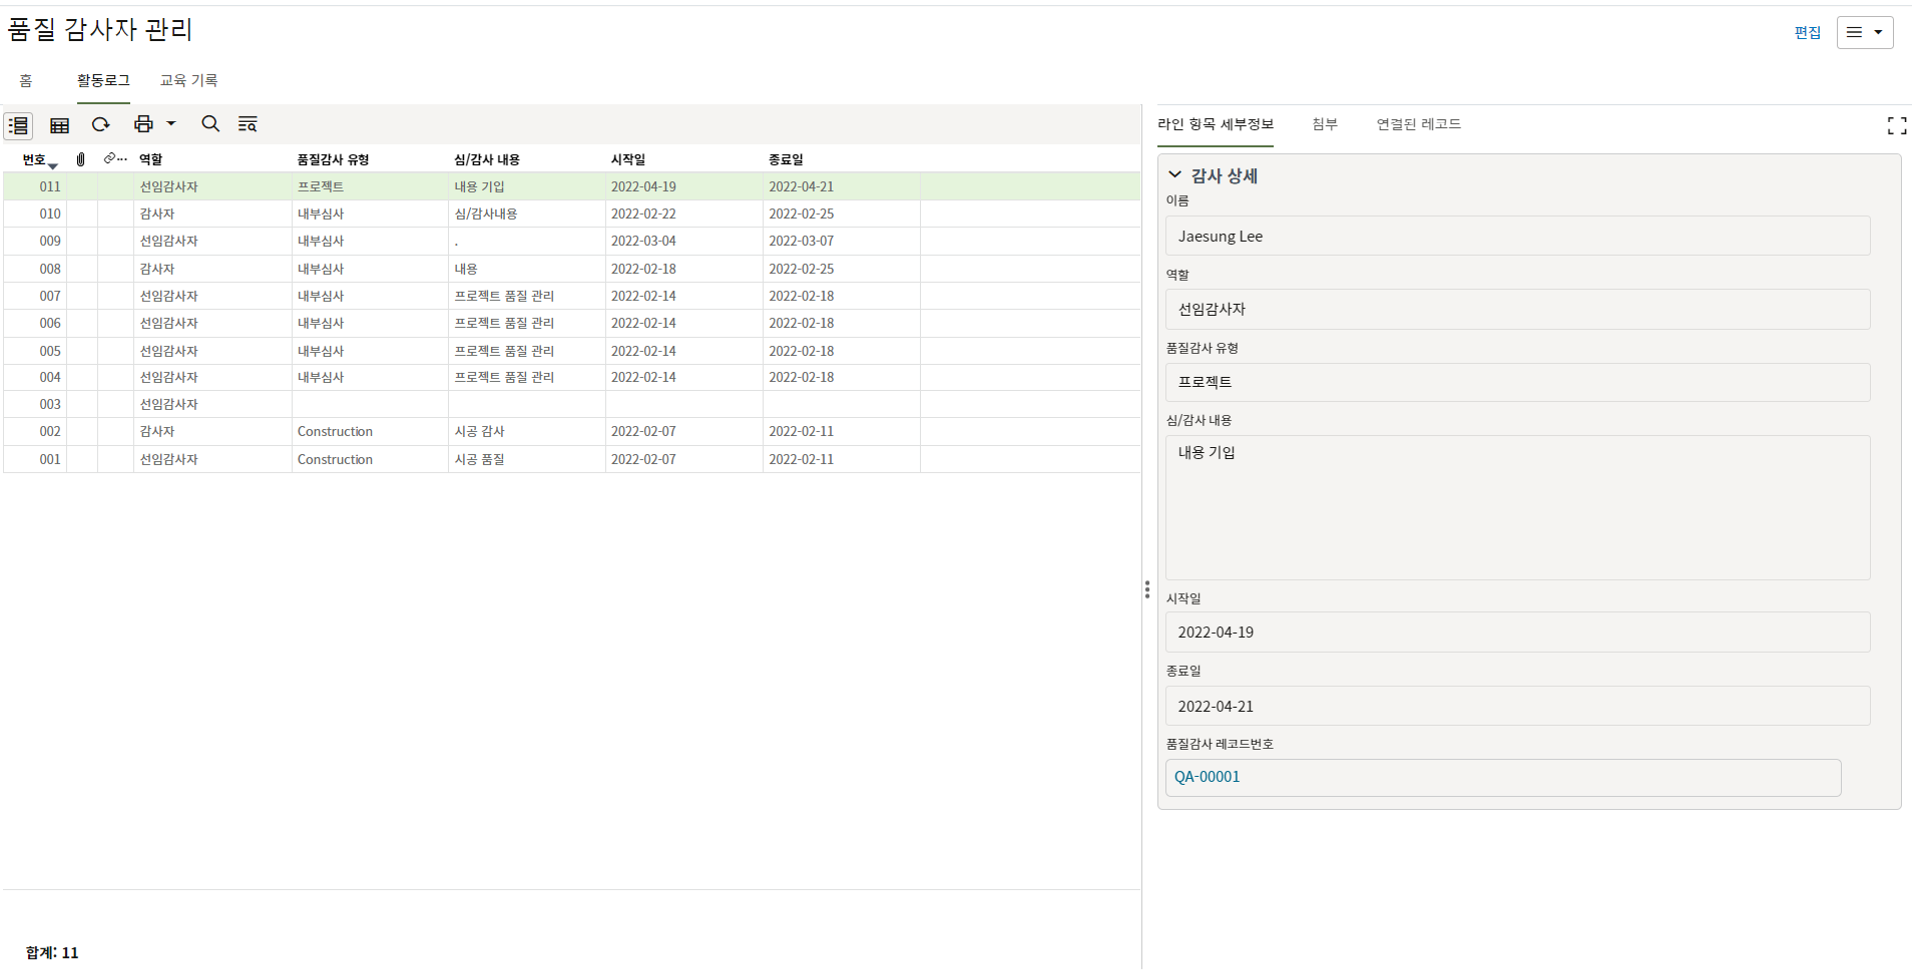Viewport: 1912px width, 976px height.
Task: Switch to the grid table view icon
Action: 60,125
